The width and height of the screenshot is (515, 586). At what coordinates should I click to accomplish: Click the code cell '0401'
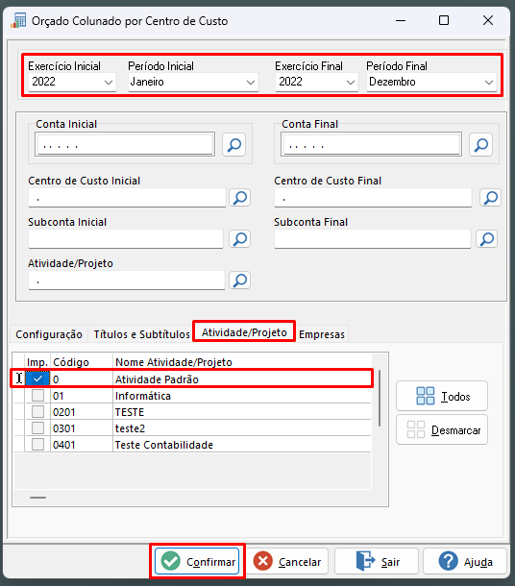coord(82,445)
